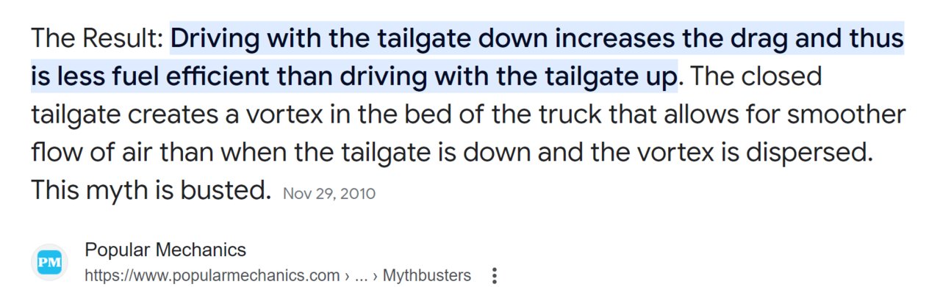
Task: Click the ellipsis breadcrumb segment in URL
Action: tap(362, 276)
